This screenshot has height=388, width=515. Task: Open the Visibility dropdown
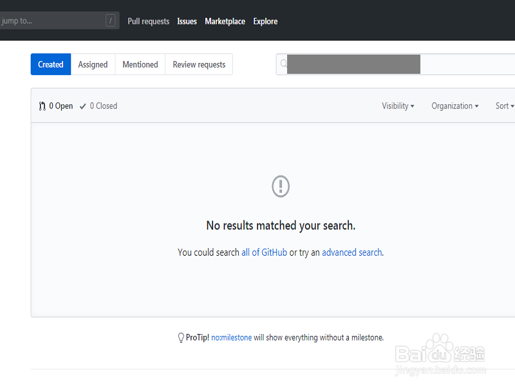(398, 105)
